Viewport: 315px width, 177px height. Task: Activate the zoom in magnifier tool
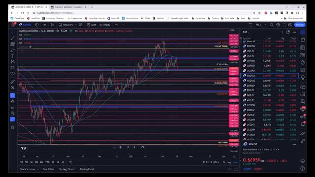[13, 88]
